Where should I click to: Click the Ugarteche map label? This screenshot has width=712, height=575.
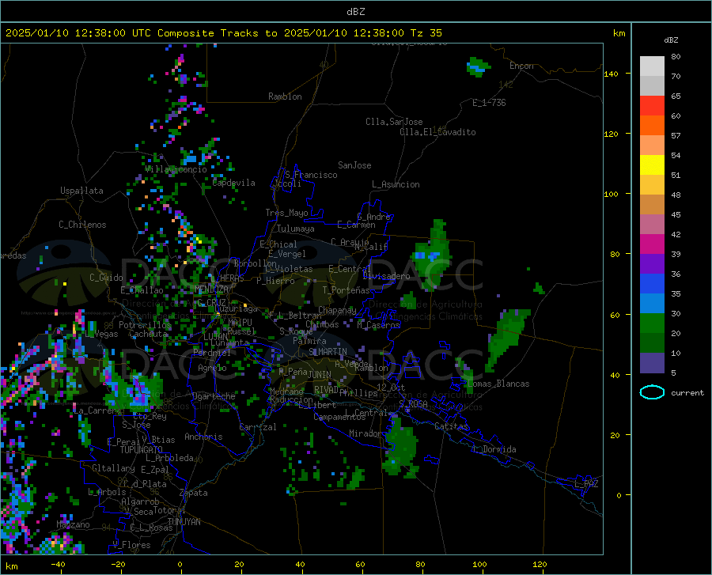[x=214, y=396]
